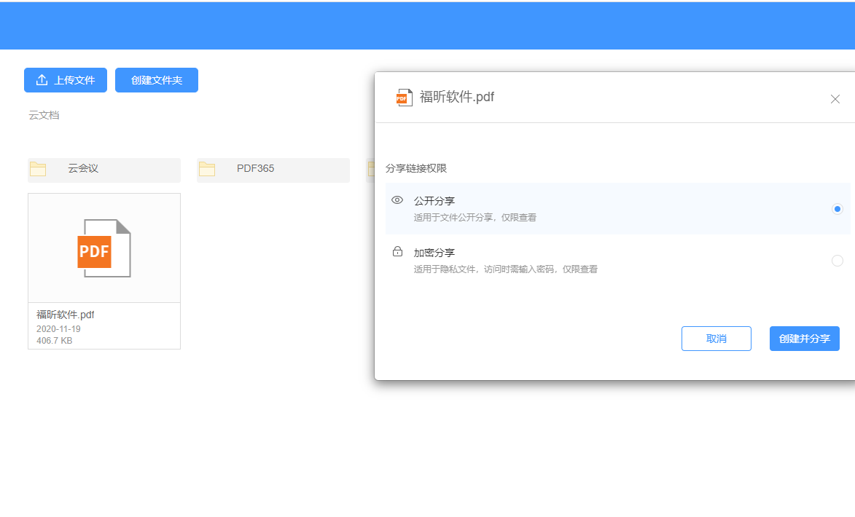
Task: Select the 公开分享 radio button
Action: [837, 209]
